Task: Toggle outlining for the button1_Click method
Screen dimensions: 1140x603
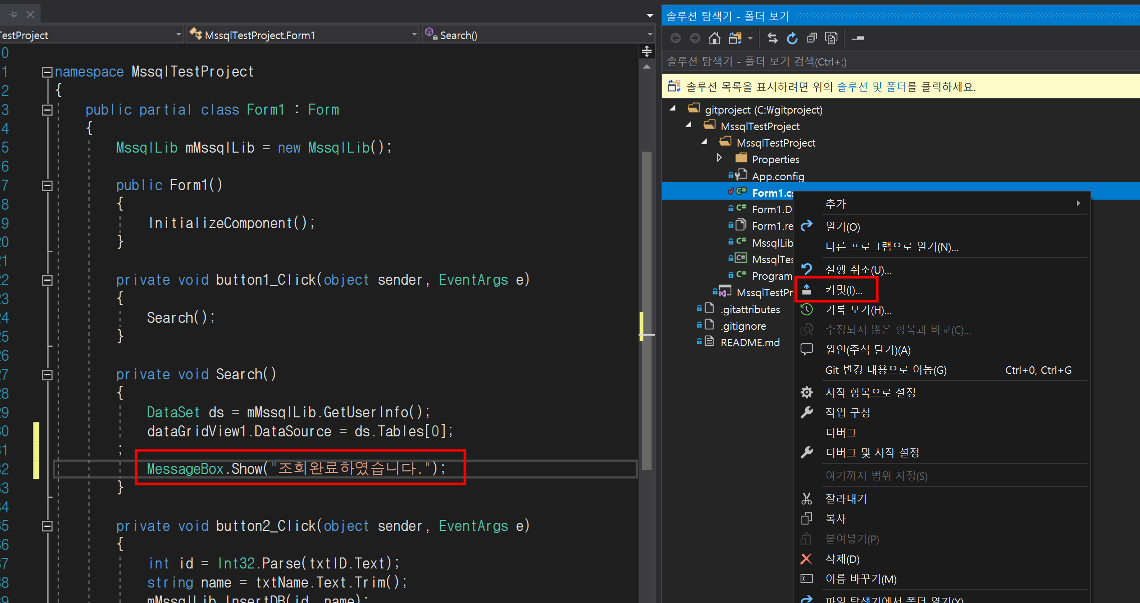Action: 47,280
